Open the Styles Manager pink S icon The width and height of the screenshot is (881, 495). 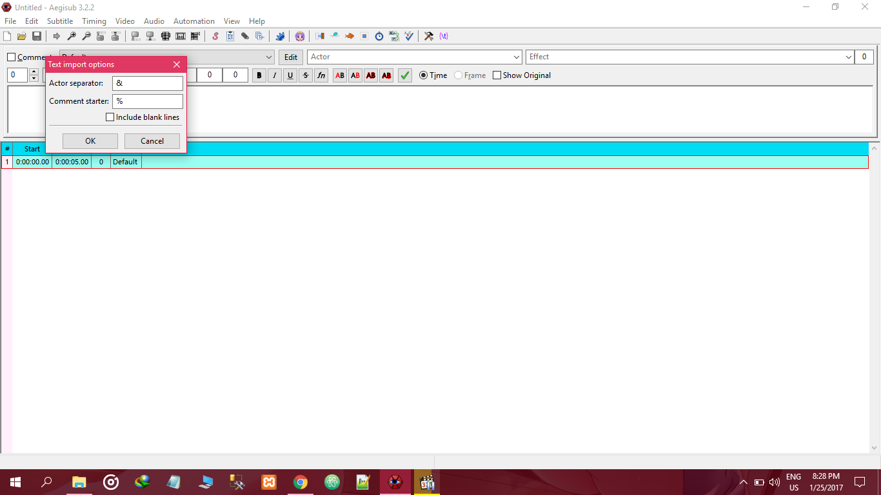215,36
